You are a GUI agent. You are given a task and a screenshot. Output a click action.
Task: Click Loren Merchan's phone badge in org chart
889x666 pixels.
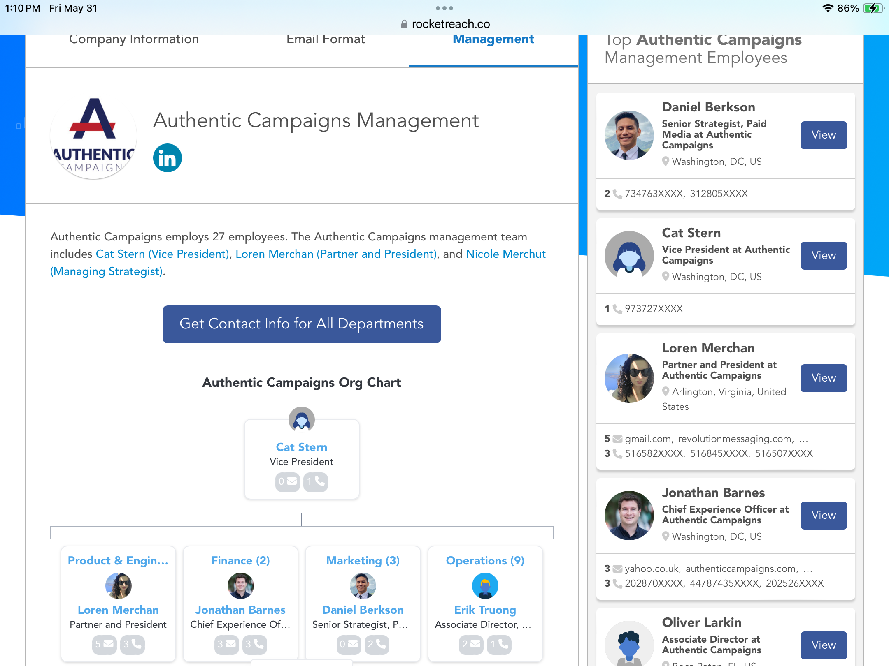pyautogui.click(x=132, y=644)
